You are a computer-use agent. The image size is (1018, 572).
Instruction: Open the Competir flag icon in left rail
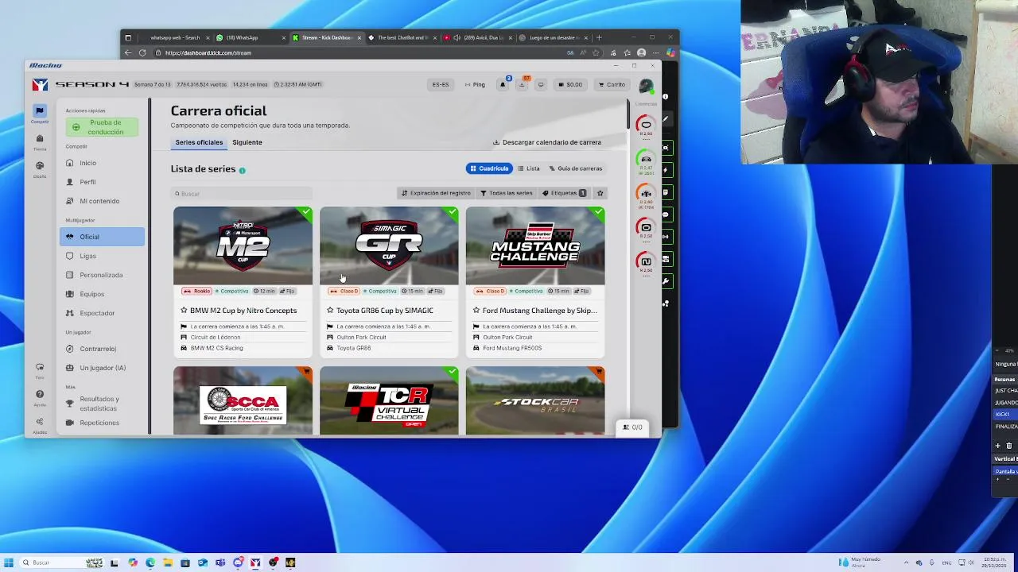[x=39, y=110]
